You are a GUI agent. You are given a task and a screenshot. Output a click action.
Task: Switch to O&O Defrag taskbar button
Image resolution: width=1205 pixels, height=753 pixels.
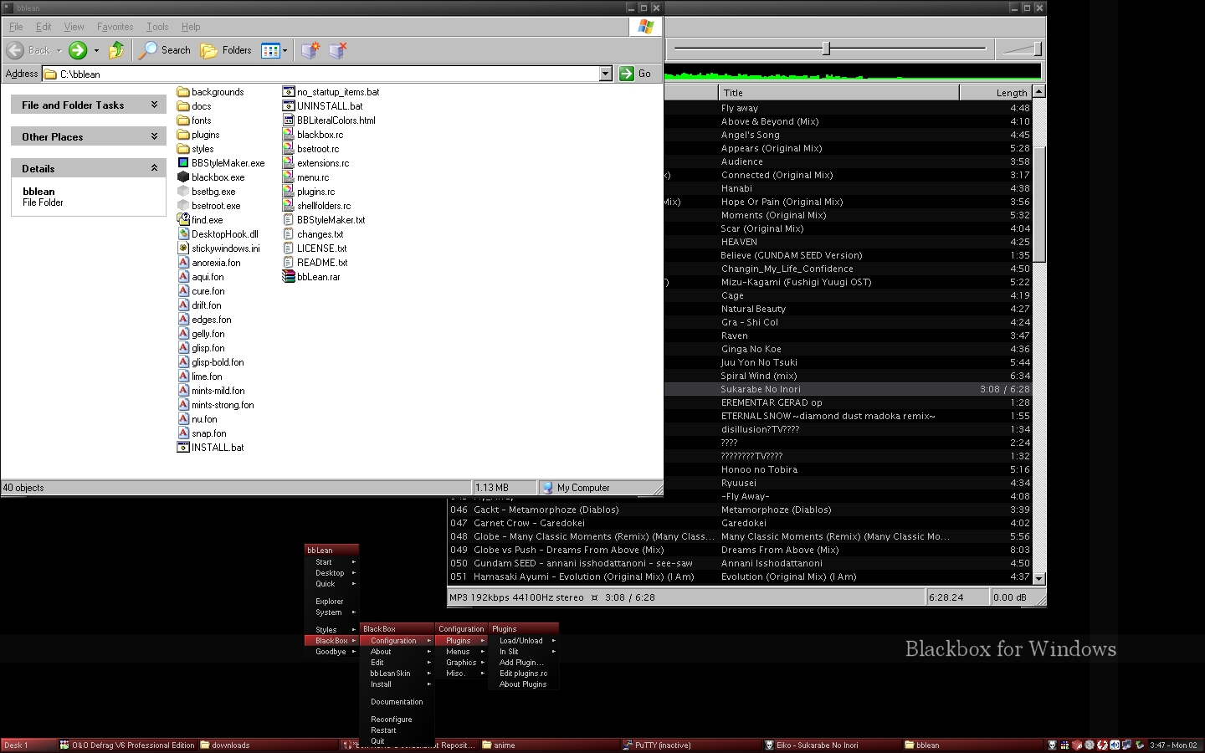(127, 745)
